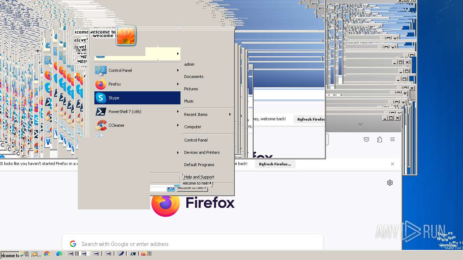Open the Save to Pocket icon in Firefox toolbar
Viewport: 463px width, 260px height.
click(x=366, y=139)
